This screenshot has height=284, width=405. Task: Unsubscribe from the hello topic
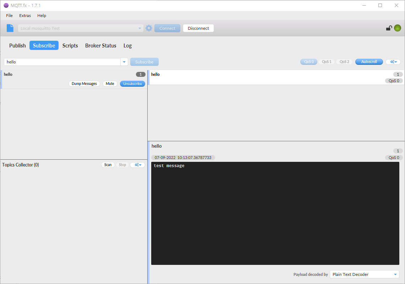coord(132,84)
